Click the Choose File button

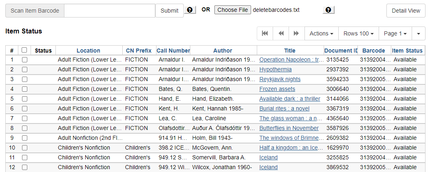pos(232,10)
